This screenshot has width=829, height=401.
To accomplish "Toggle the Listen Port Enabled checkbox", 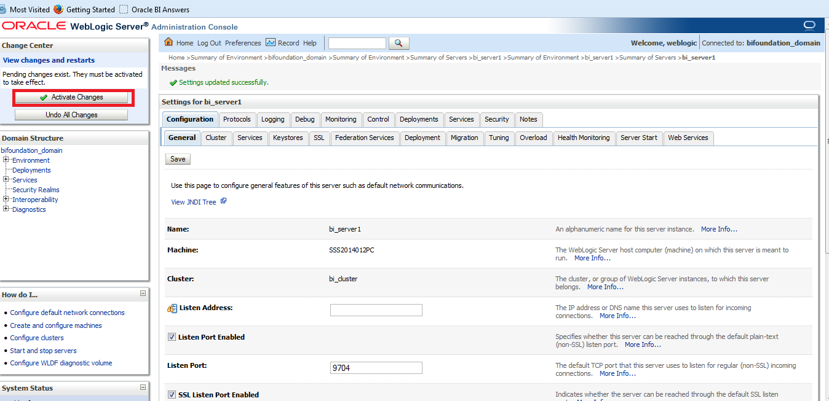I will pos(172,337).
